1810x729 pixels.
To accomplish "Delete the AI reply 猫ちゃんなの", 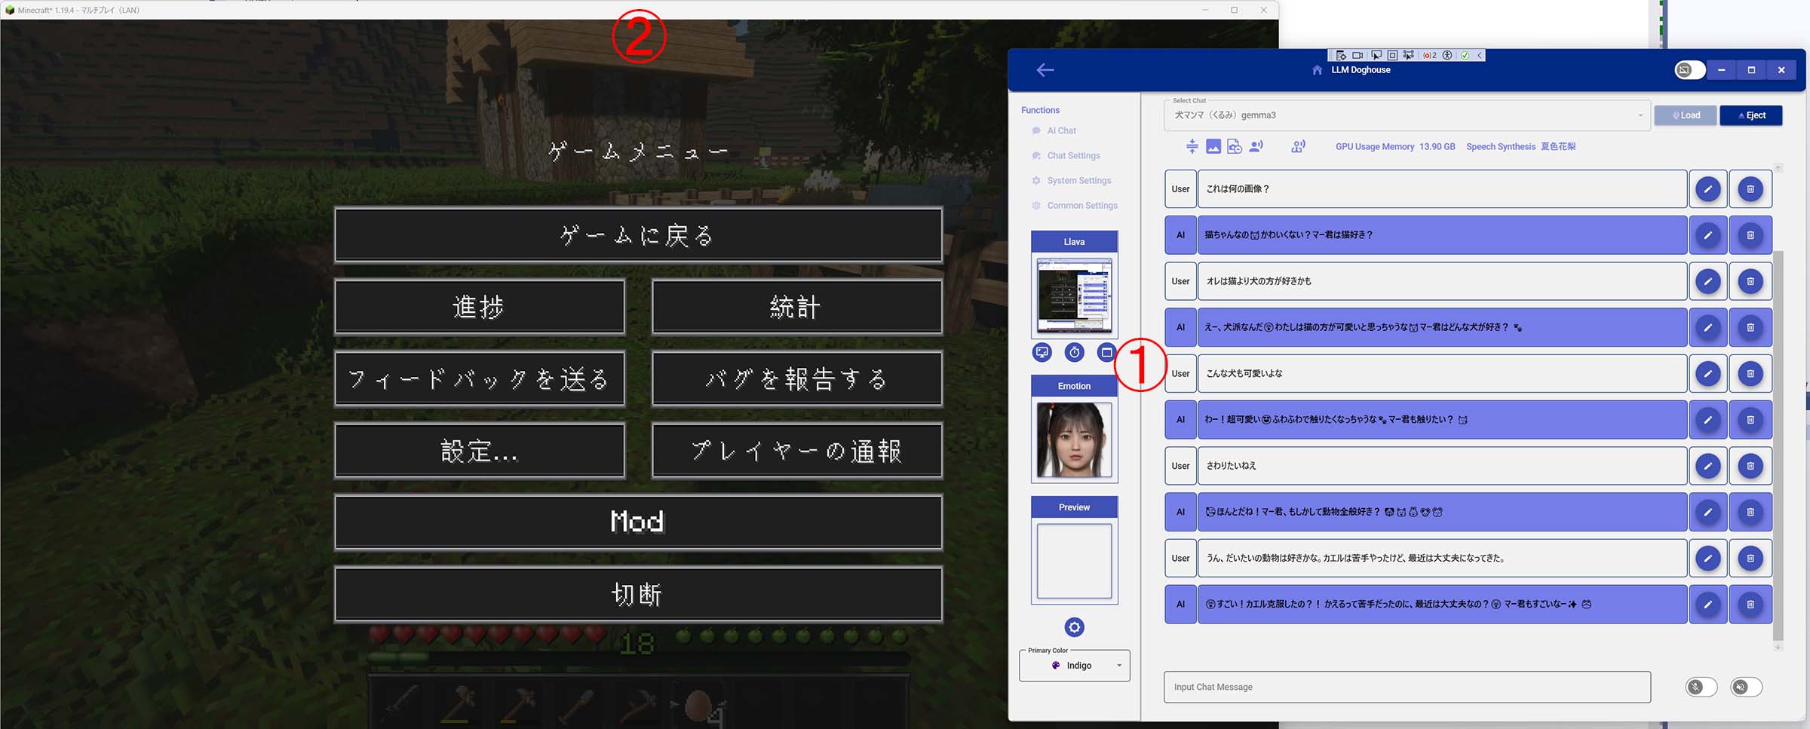I will 1750,235.
